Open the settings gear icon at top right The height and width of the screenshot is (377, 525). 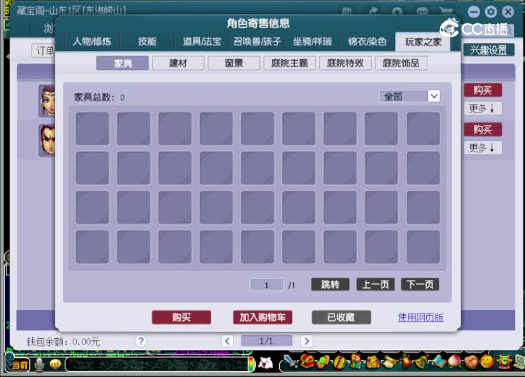[x=490, y=12]
